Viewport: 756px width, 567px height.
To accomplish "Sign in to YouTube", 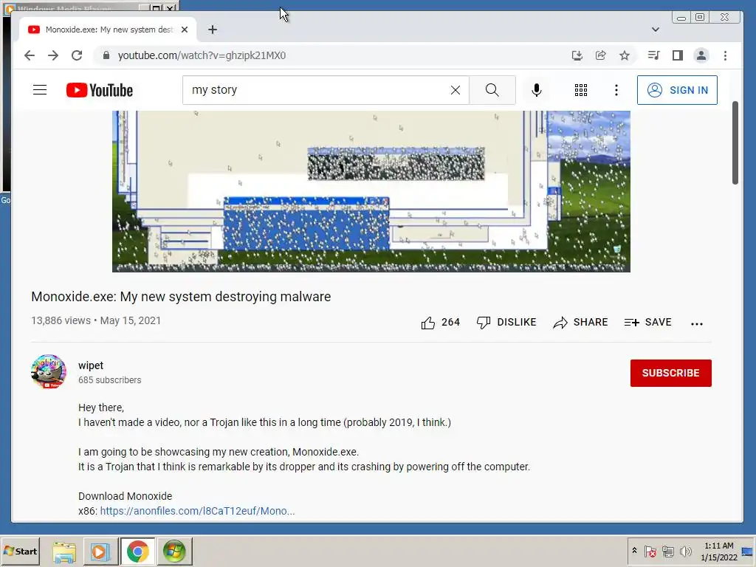I will (677, 90).
